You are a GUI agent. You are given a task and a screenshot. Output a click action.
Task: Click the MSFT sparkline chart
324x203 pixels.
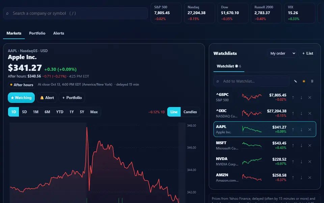(x=252, y=144)
